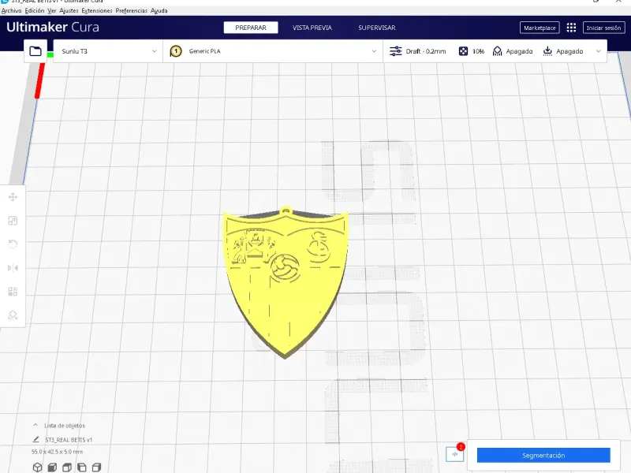Select the Scale tool

pyautogui.click(x=13, y=221)
